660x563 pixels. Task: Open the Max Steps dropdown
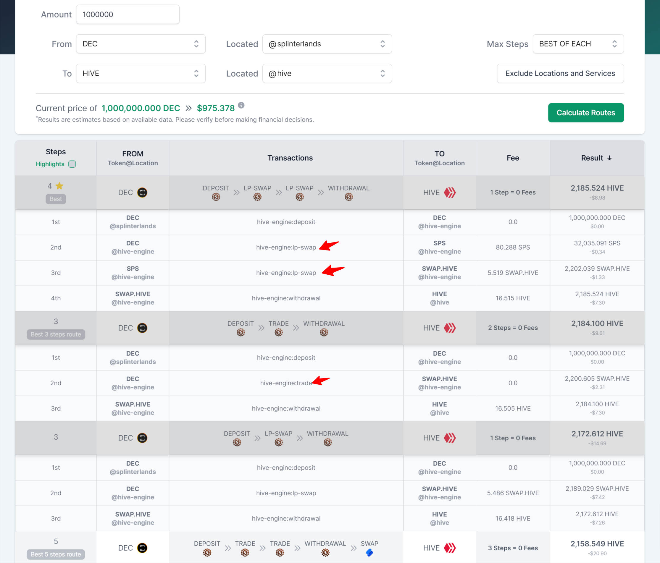tap(578, 44)
